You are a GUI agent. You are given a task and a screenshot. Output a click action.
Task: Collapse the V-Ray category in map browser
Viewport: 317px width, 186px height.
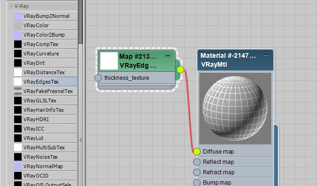(11, 6)
